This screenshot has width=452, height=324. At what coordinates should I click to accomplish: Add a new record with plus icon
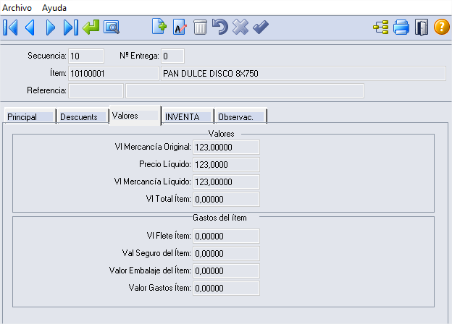click(x=159, y=27)
